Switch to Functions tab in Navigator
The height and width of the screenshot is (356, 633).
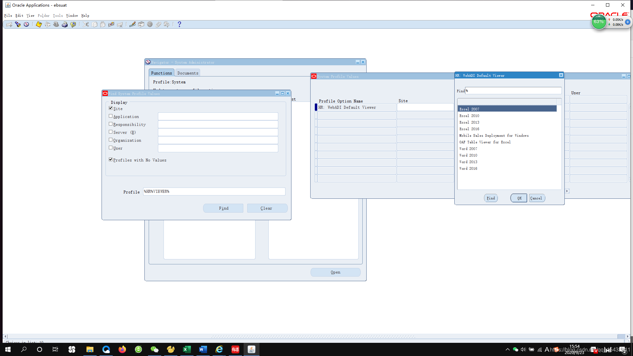pos(161,73)
